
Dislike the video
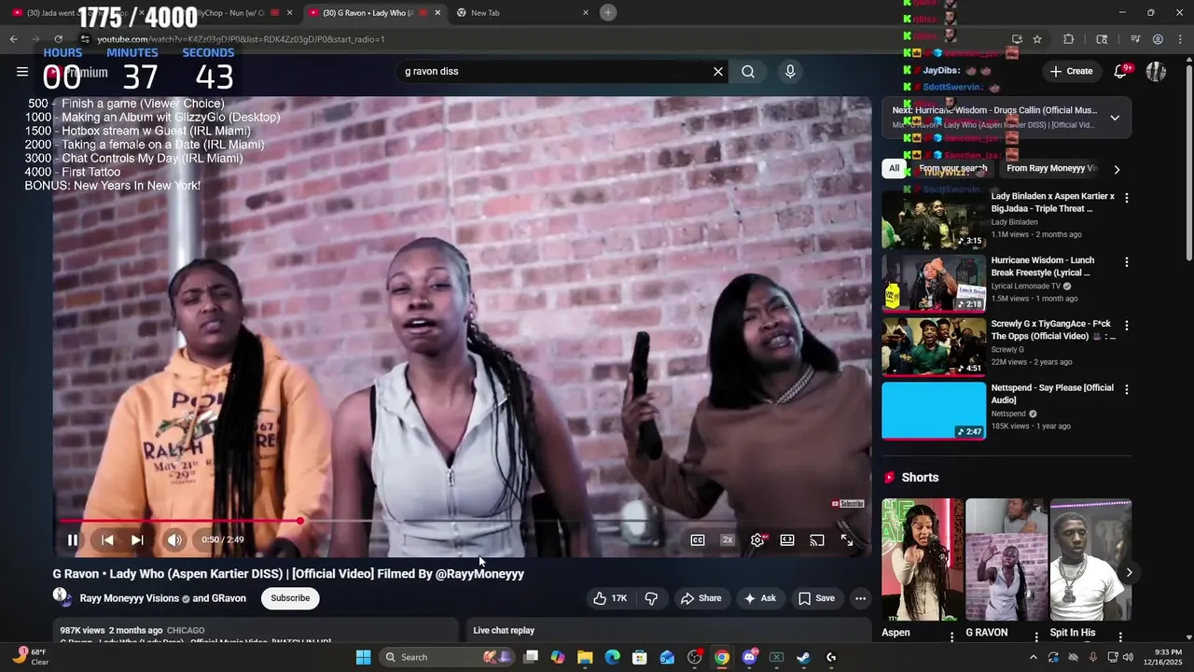click(651, 598)
